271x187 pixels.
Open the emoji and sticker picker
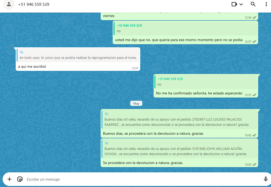[20, 179]
